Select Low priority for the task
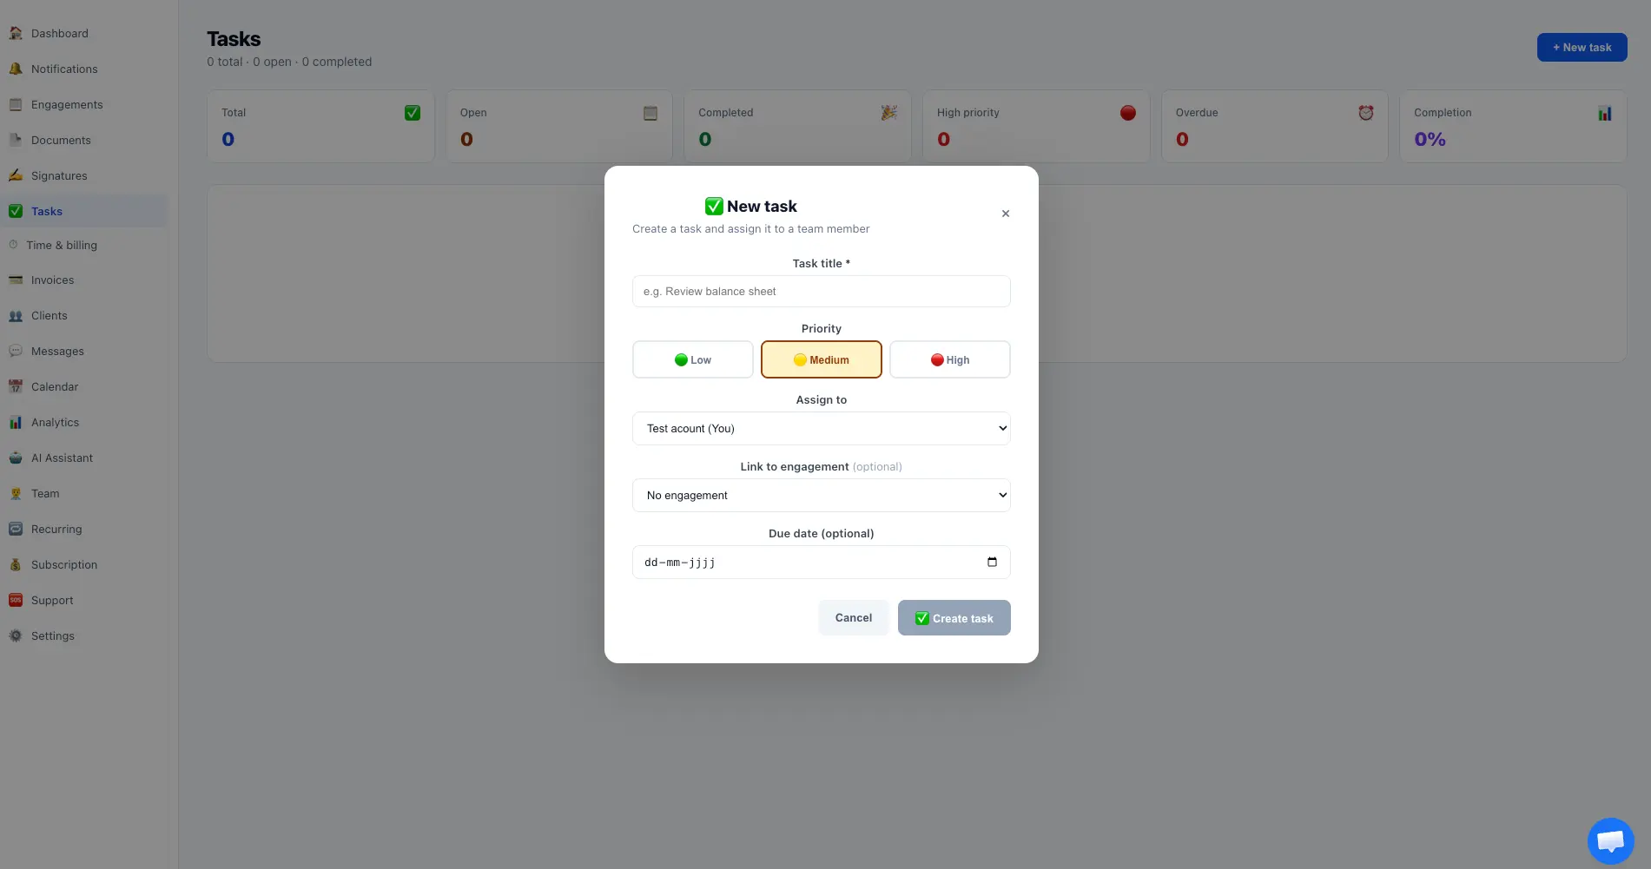Viewport: 1651px width, 869px height. [x=692, y=359]
